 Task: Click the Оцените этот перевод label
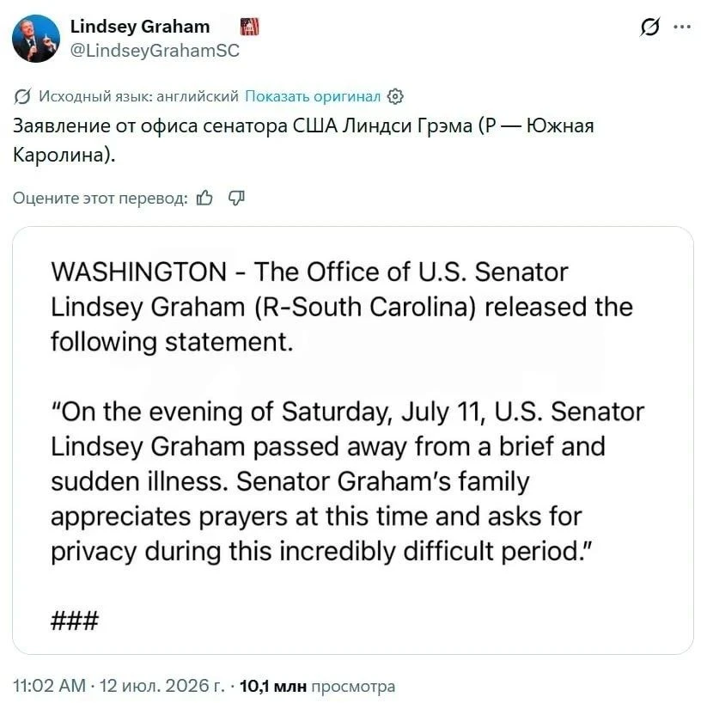[x=101, y=198]
